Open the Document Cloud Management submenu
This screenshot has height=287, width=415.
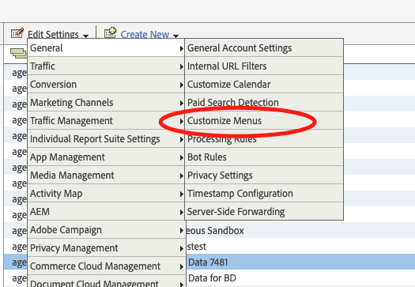click(106, 281)
